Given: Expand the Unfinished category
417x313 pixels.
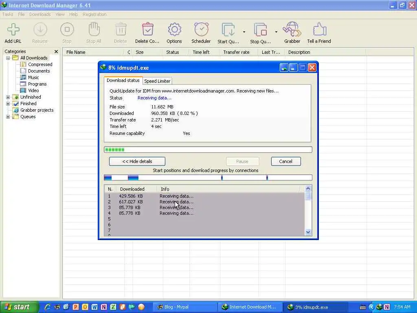Looking at the screenshot, I should click(x=8, y=97).
